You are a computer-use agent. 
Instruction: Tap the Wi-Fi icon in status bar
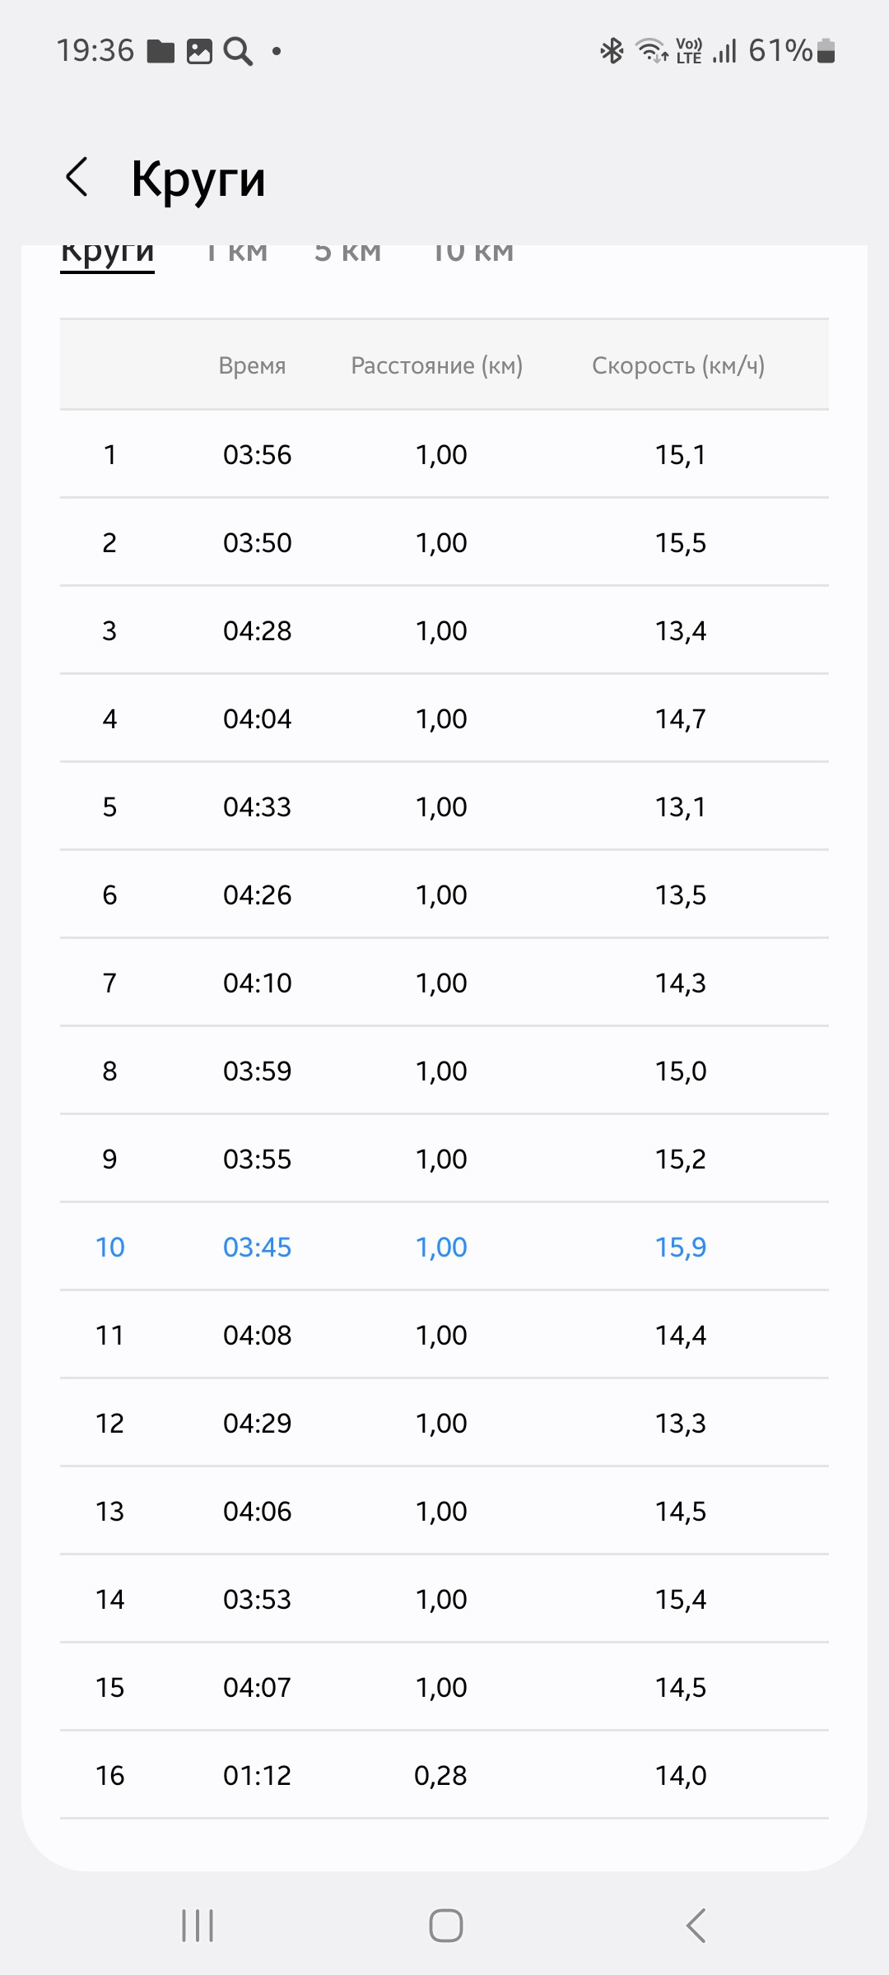coord(652,51)
